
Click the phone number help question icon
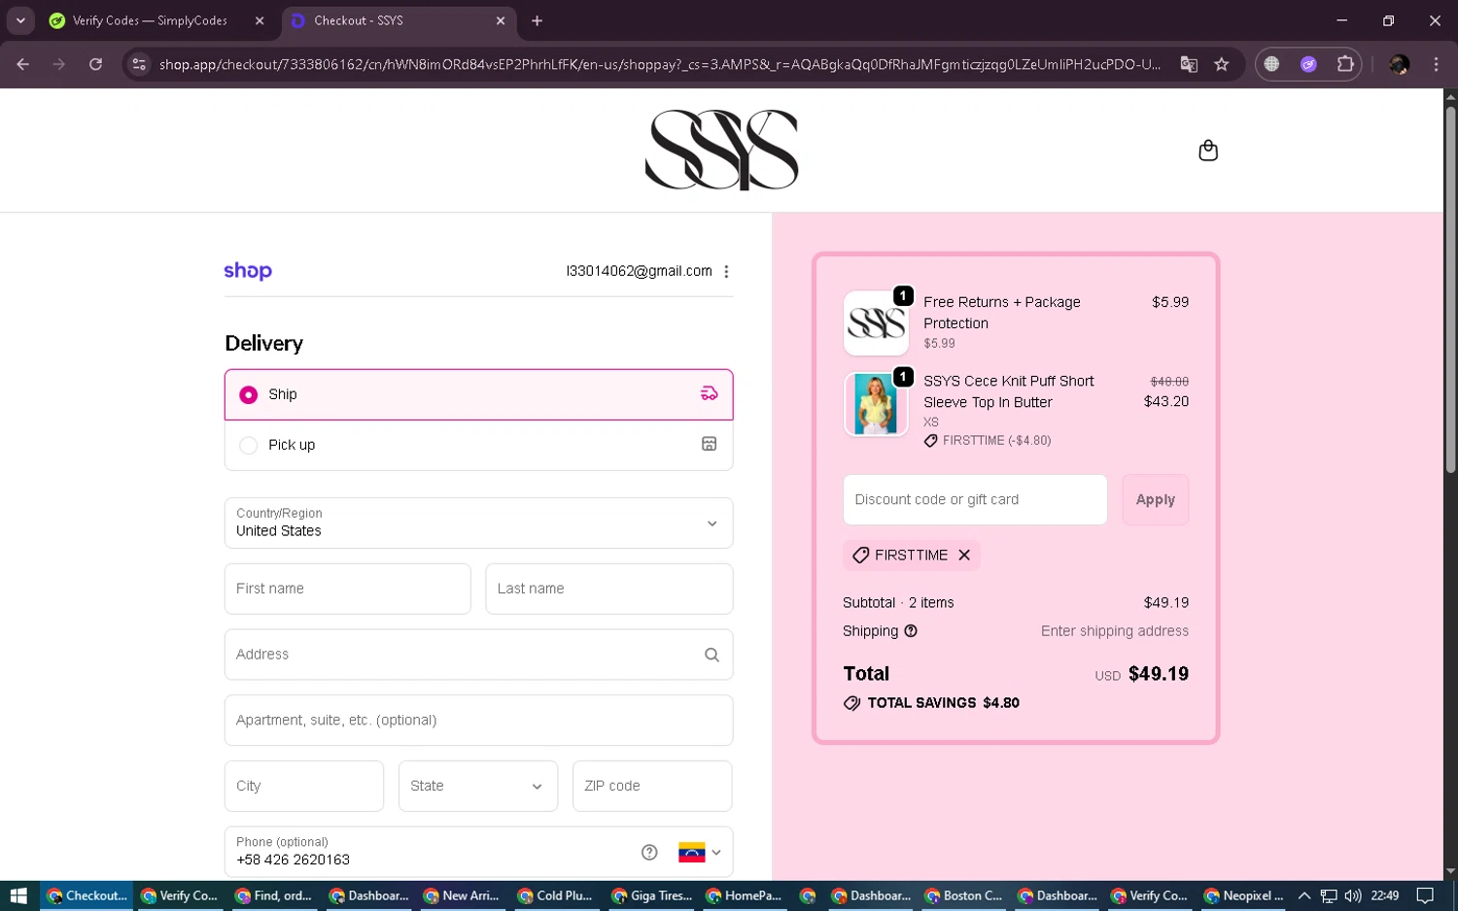pos(649,852)
